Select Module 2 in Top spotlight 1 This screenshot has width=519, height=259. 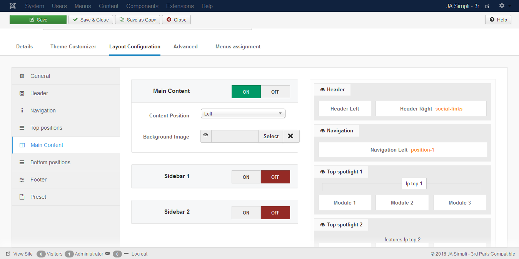click(402, 203)
